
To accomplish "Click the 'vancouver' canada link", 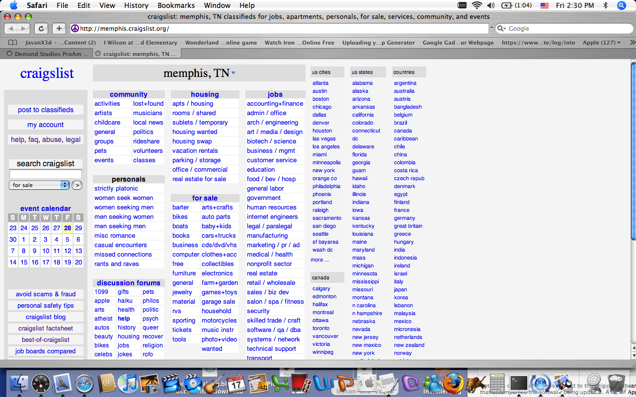I will [325, 336].
